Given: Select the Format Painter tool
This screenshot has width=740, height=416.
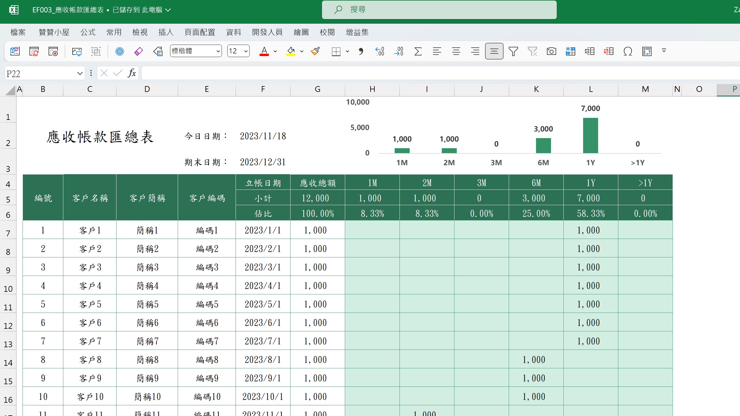Looking at the screenshot, I should click(x=315, y=51).
